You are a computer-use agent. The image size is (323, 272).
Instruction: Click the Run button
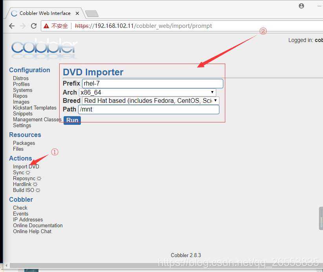72,120
